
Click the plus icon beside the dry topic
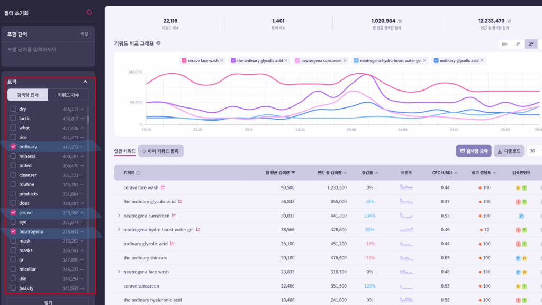[x=82, y=110]
